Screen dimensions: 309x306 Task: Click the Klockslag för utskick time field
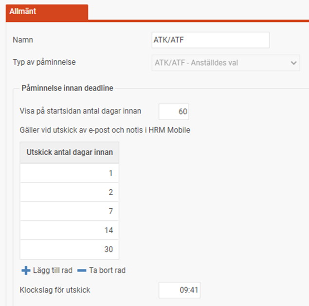click(x=180, y=290)
